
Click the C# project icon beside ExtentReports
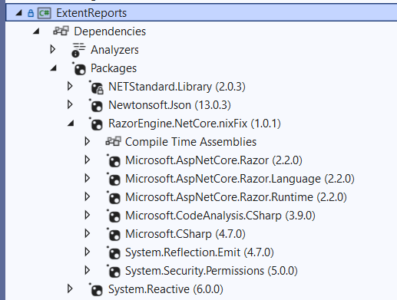pyautogui.click(x=45, y=13)
